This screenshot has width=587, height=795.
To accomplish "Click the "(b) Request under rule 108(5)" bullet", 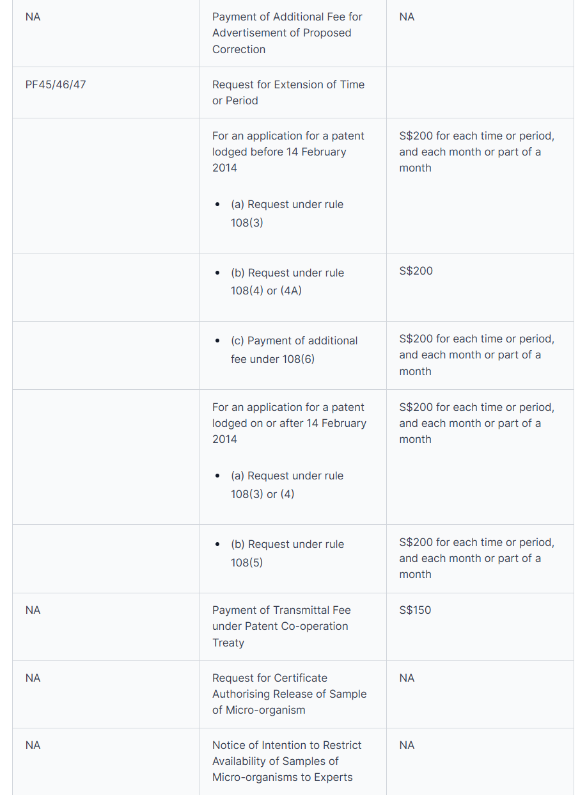I will click(x=287, y=553).
